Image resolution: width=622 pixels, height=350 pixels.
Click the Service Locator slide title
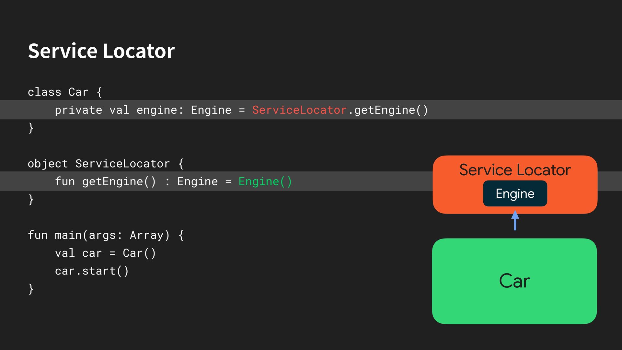click(101, 51)
